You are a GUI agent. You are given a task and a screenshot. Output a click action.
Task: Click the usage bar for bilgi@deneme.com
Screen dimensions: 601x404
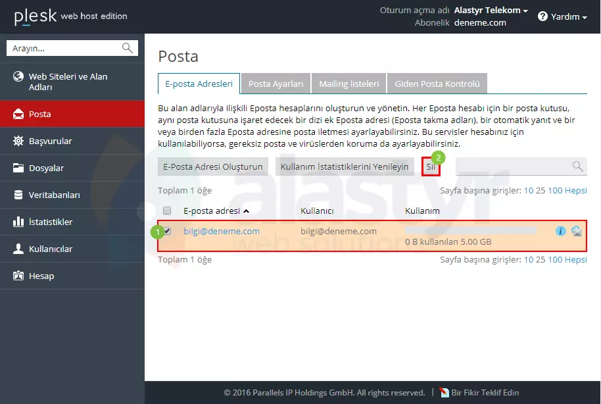coord(471,230)
